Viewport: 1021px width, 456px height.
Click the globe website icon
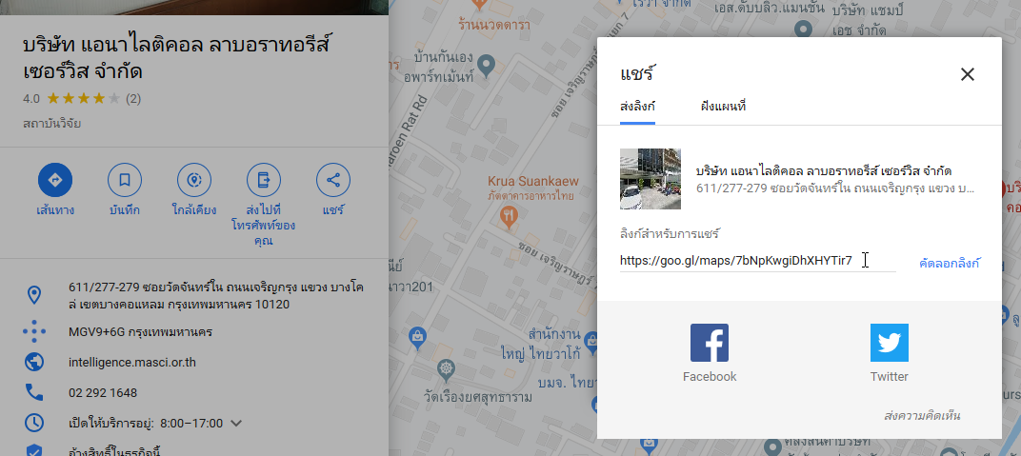click(x=34, y=363)
